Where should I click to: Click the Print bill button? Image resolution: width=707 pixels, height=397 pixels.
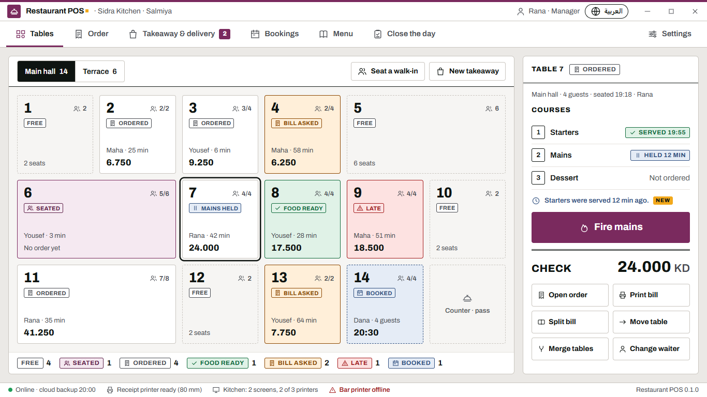[651, 295]
